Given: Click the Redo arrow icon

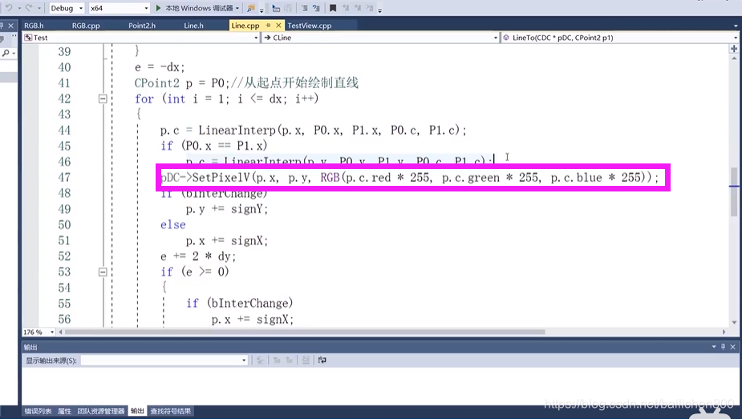Looking at the screenshot, I should 28,8.
